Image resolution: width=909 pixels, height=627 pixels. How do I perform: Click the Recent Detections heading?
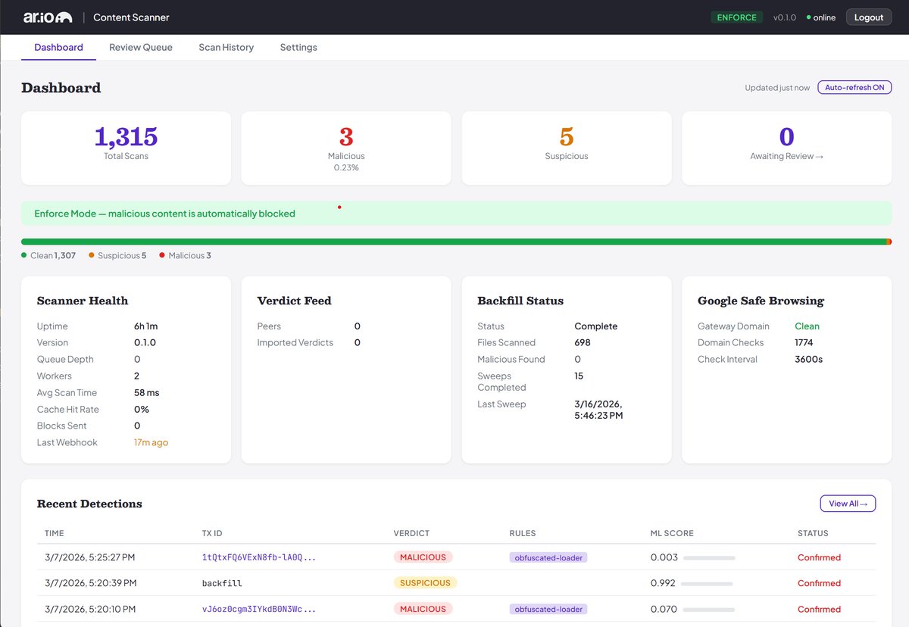(89, 504)
